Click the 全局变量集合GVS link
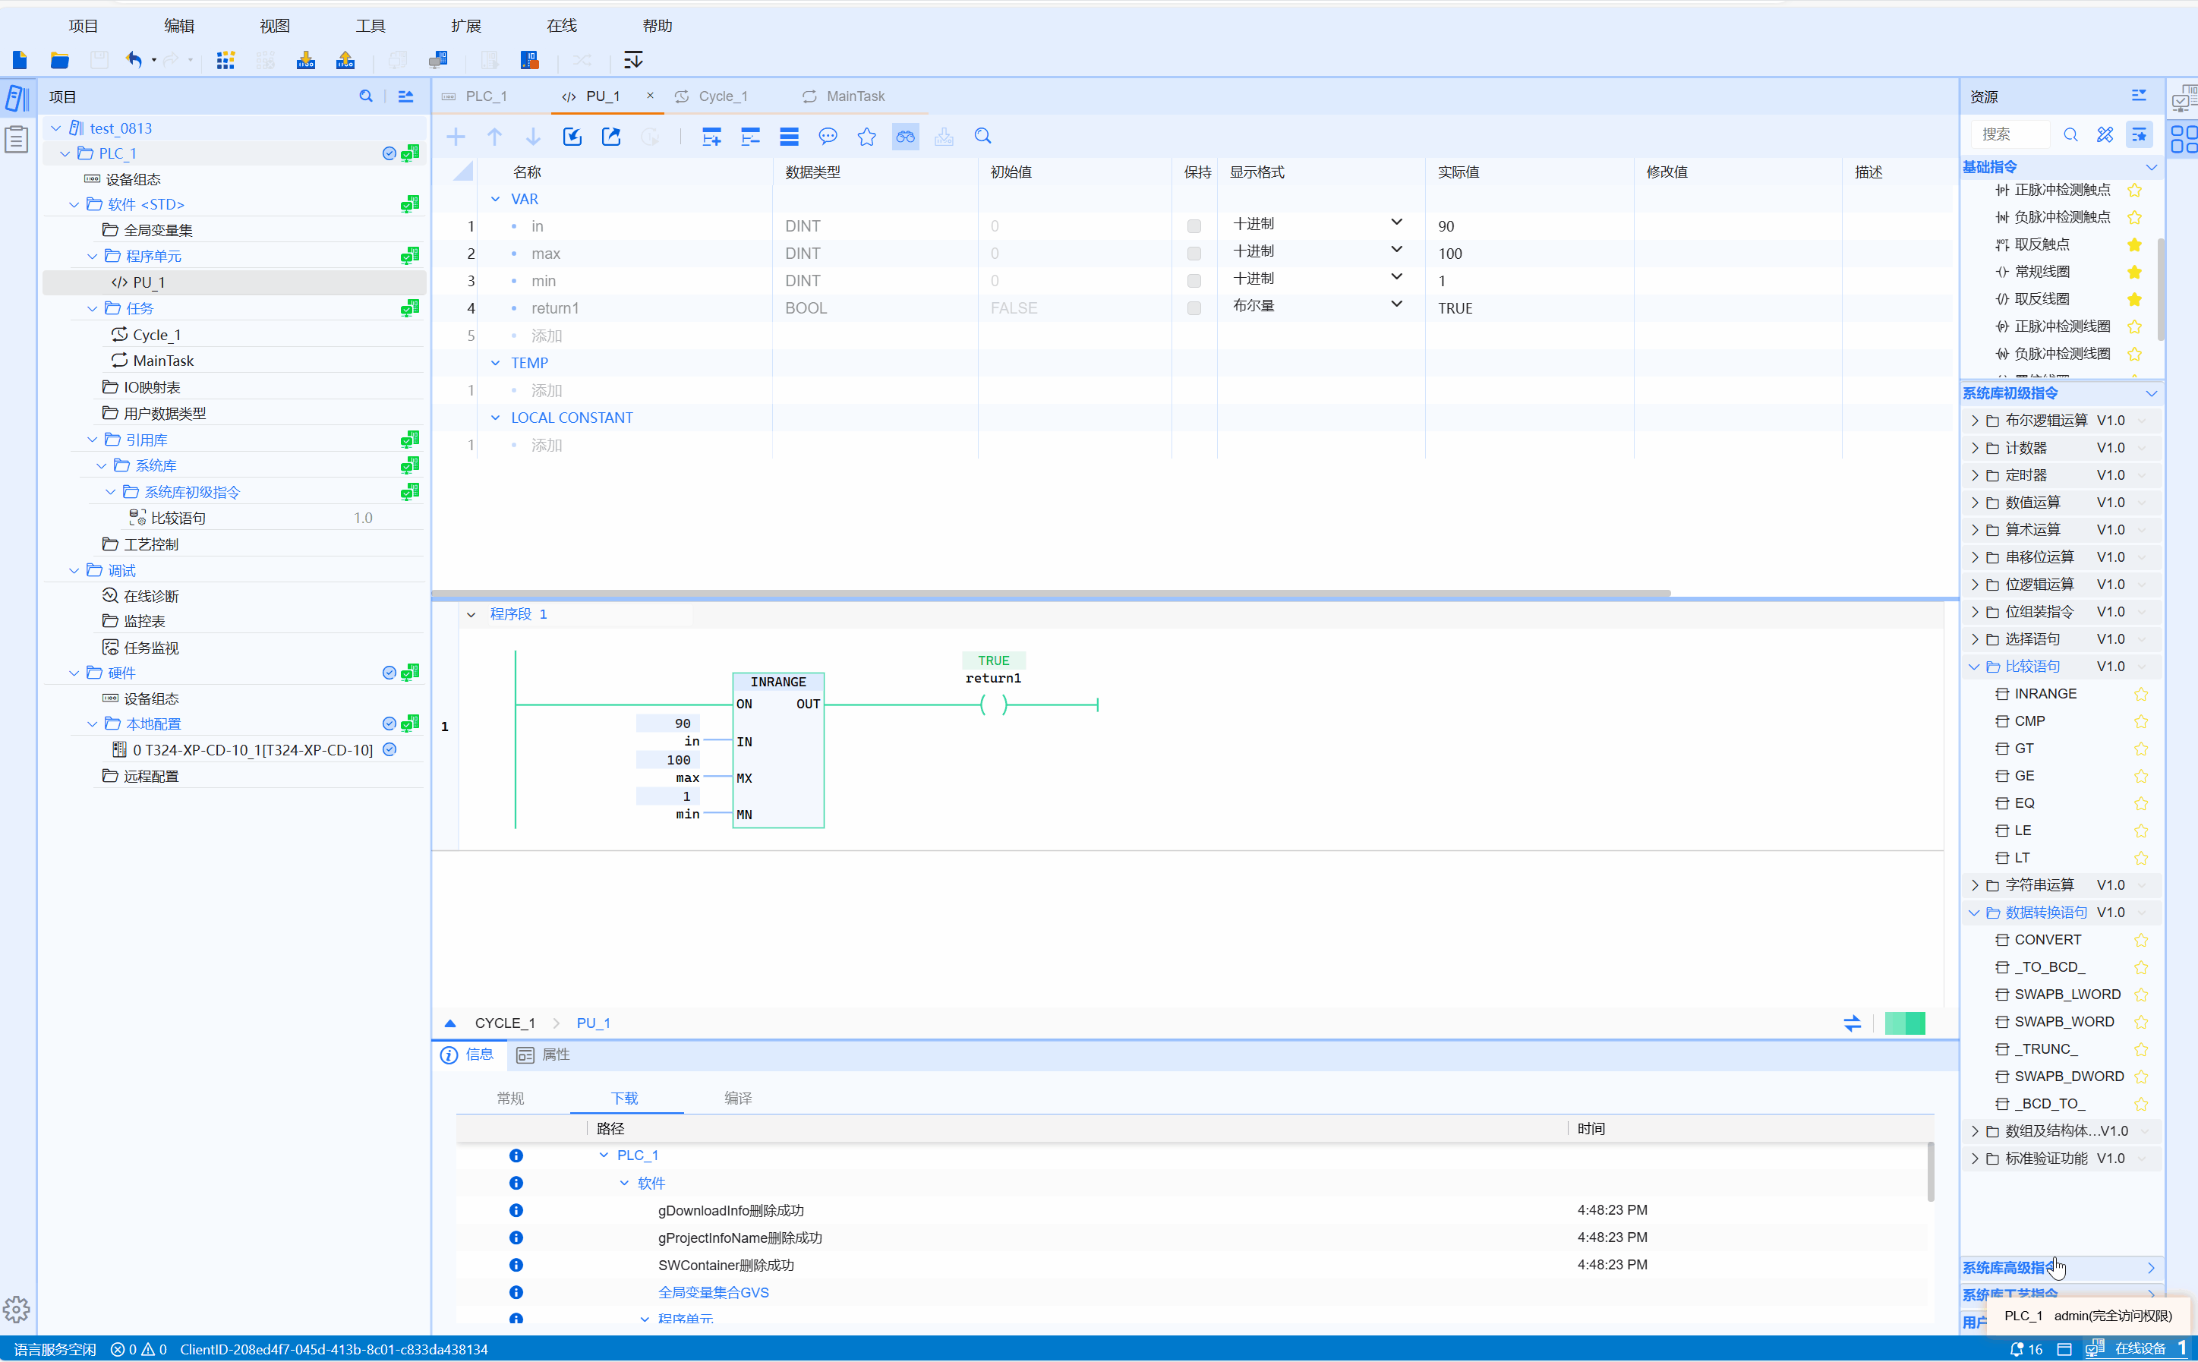This screenshot has height=1362, width=2198. (x=713, y=1291)
